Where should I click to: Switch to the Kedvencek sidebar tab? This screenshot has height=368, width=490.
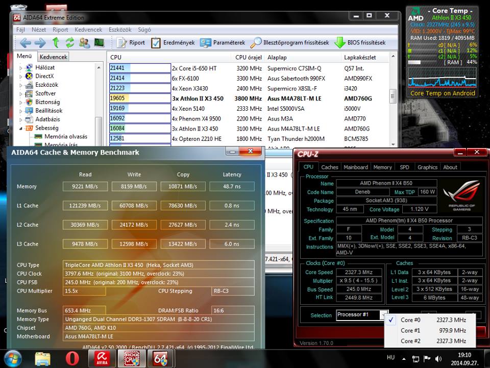point(54,57)
